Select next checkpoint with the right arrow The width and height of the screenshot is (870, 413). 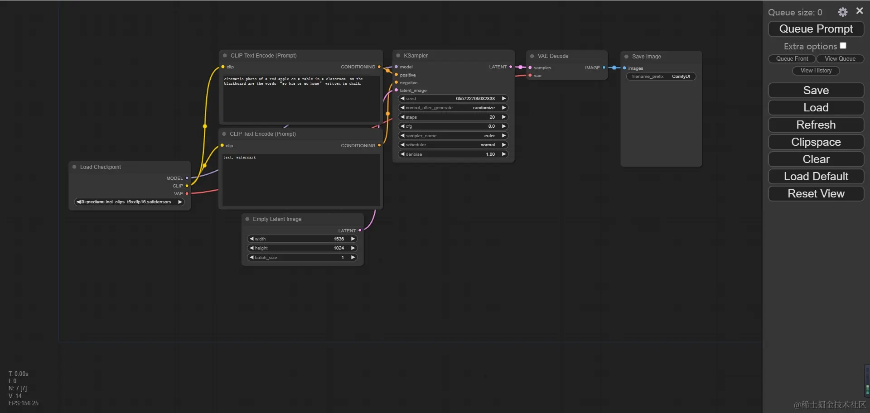pyautogui.click(x=180, y=202)
